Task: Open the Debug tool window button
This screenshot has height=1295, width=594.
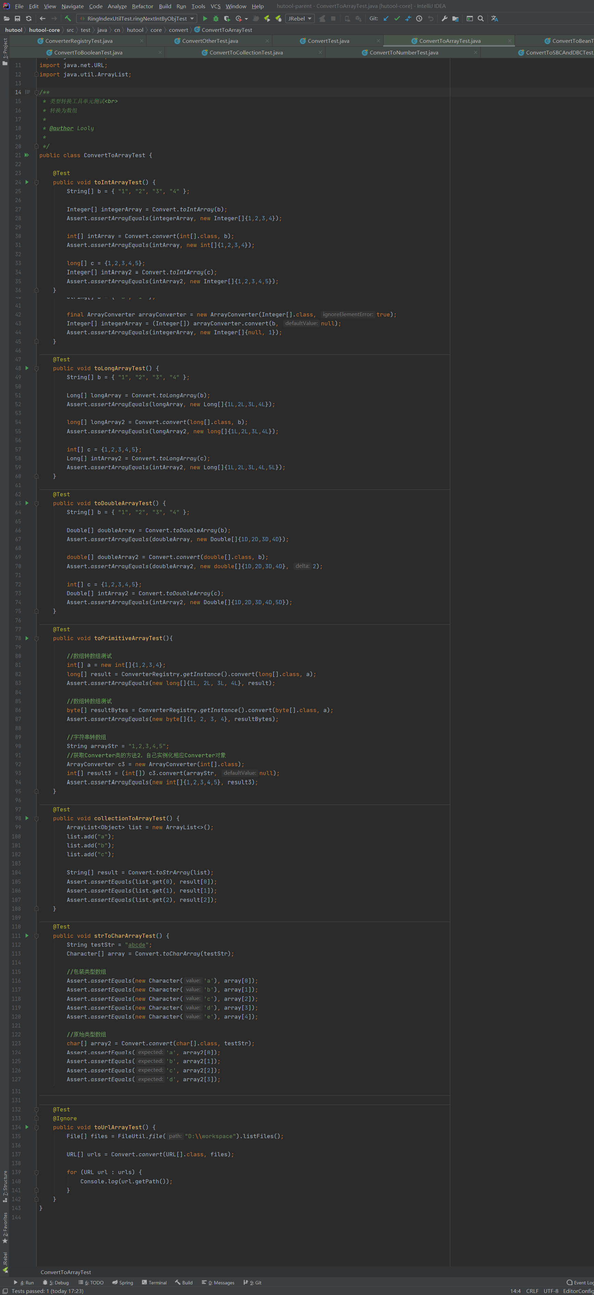Action: point(56,1282)
